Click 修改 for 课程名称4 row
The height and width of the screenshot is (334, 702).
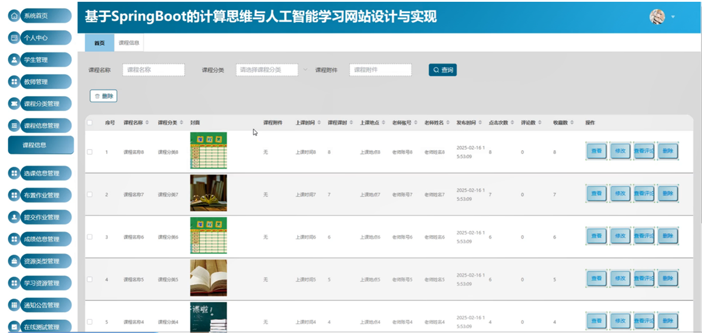pyautogui.click(x=620, y=321)
